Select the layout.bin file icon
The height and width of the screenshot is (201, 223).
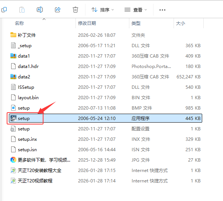tap(13, 97)
